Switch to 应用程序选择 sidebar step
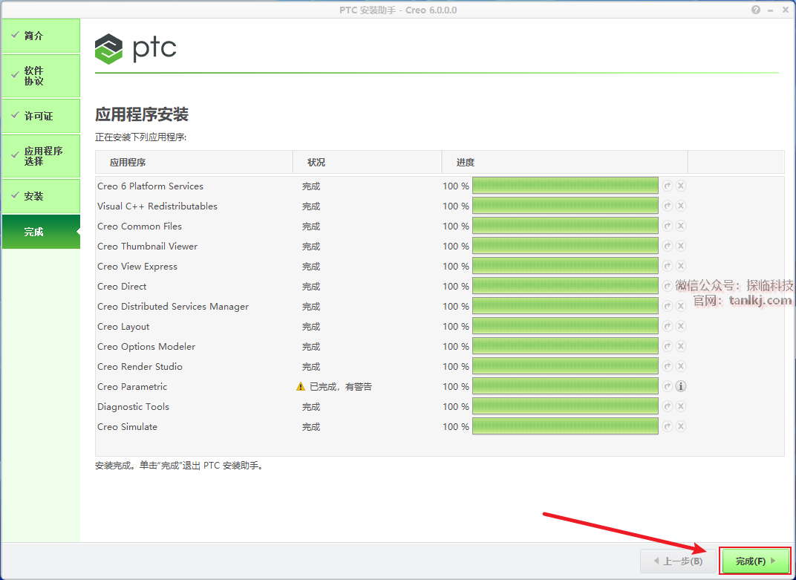This screenshot has width=796, height=580. point(41,156)
